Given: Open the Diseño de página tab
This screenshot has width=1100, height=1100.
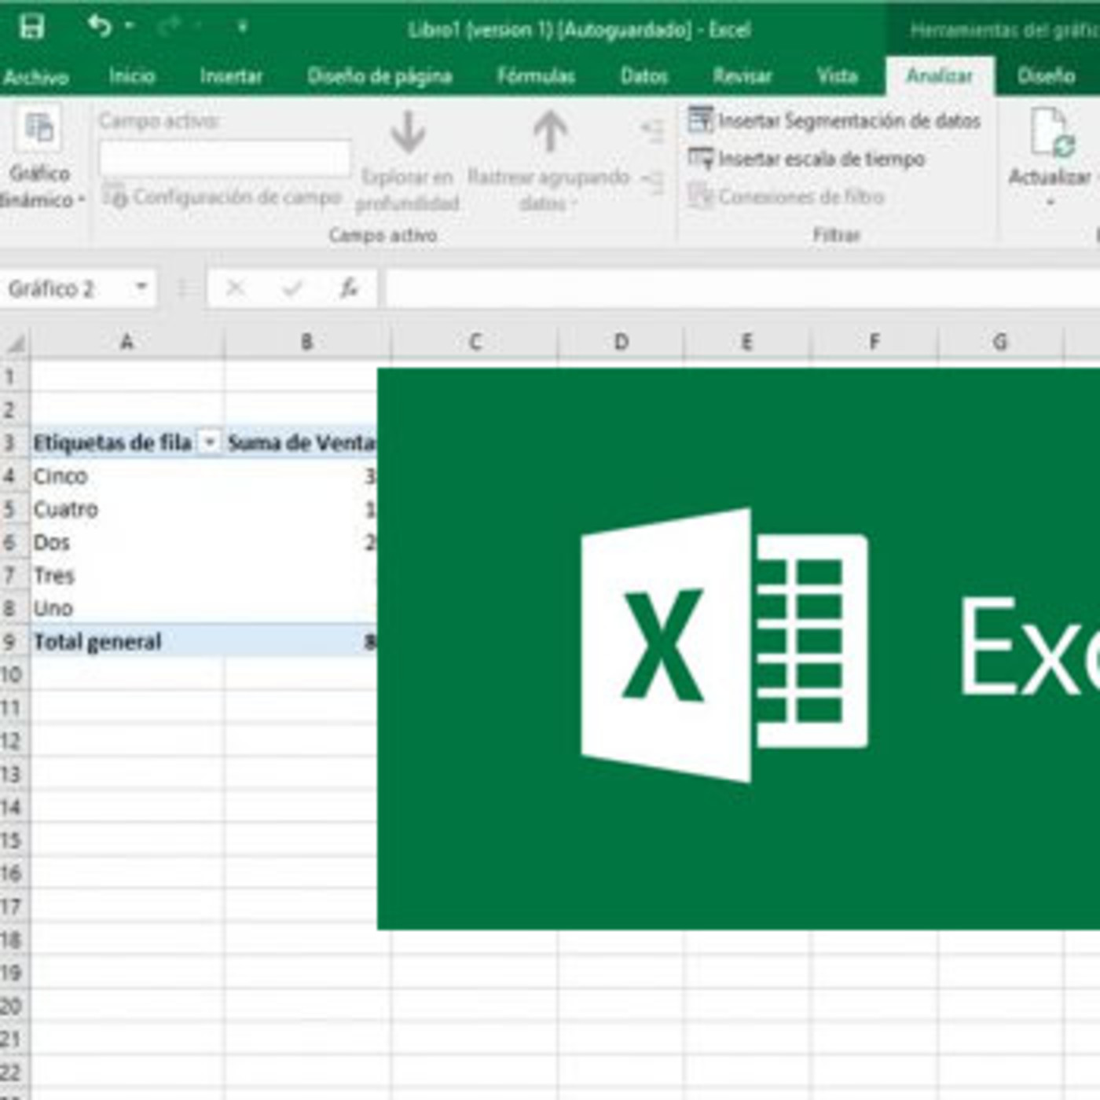Looking at the screenshot, I should point(379,76).
